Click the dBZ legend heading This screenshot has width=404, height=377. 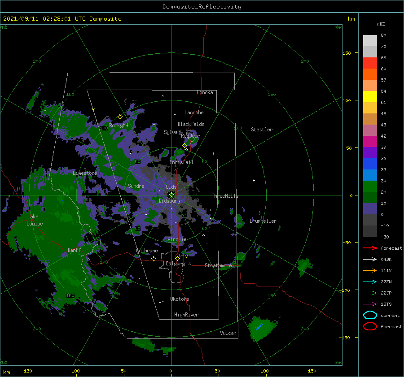(x=381, y=24)
